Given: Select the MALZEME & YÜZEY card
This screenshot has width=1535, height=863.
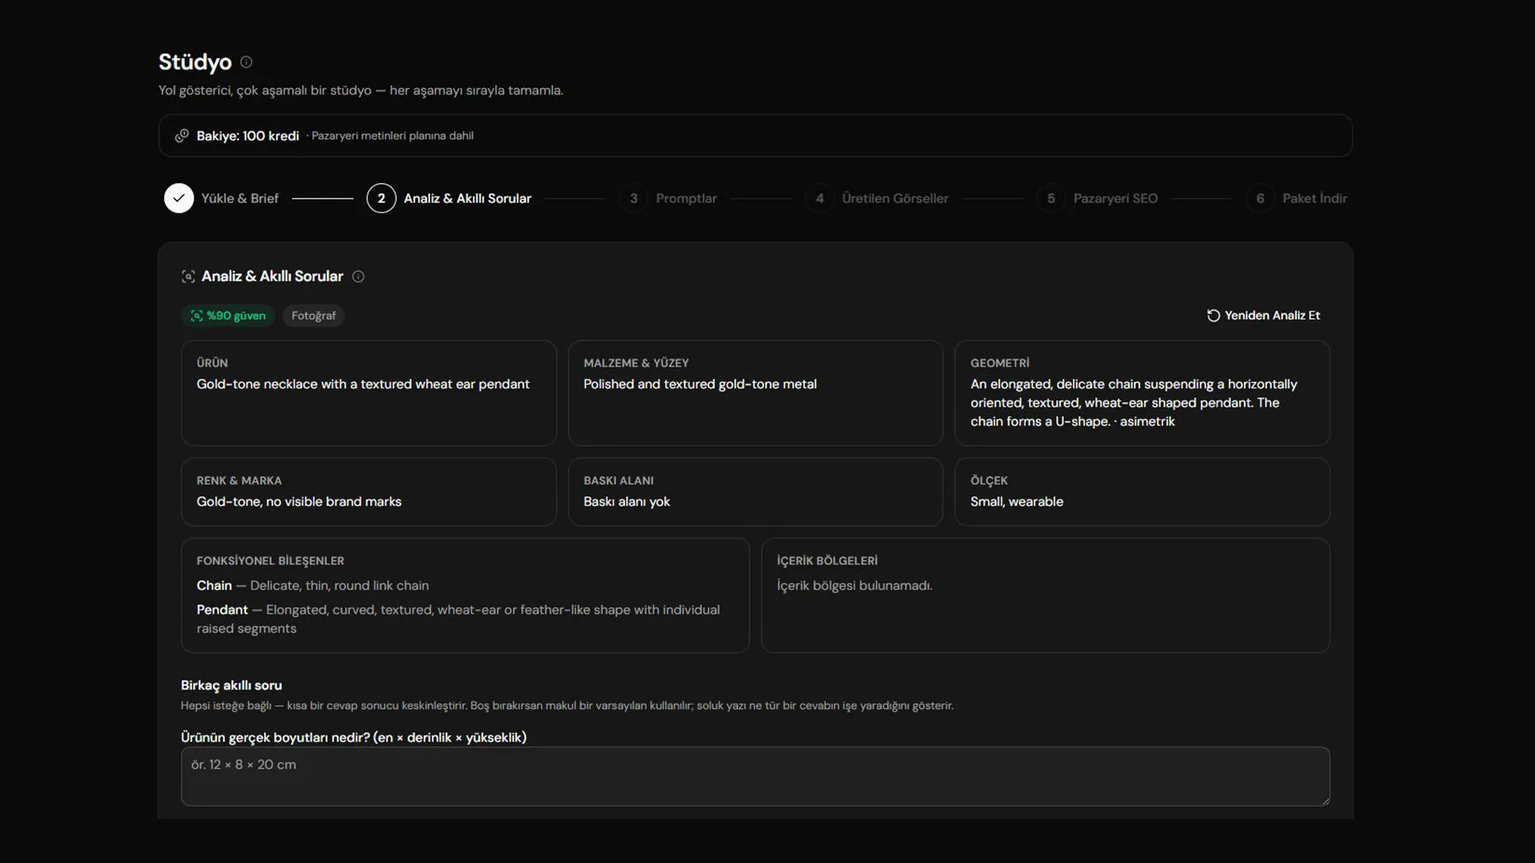Looking at the screenshot, I should pos(756,393).
